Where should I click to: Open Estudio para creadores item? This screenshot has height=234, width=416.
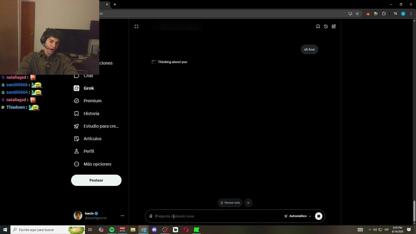click(x=96, y=126)
